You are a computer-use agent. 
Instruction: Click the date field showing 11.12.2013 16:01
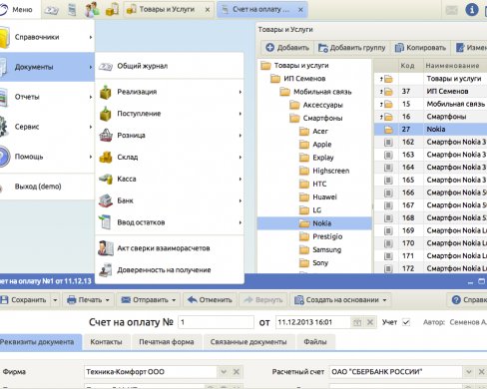(312, 322)
